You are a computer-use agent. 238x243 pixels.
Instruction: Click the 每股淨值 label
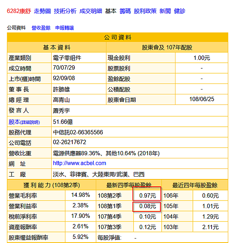[109, 238]
